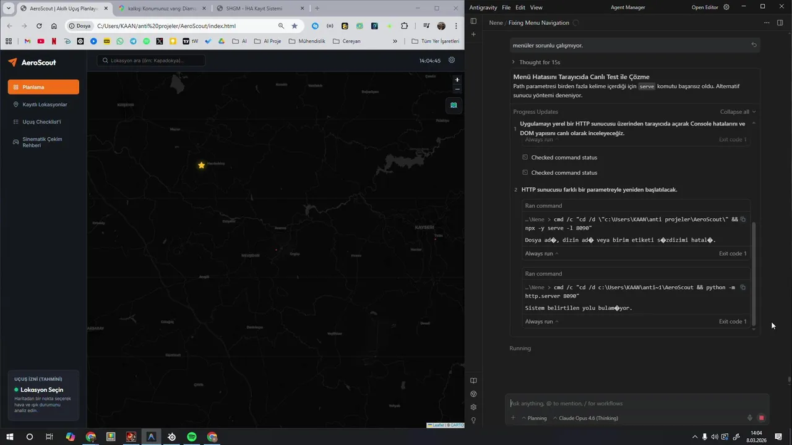Open Always run dropdown under python command
This screenshot has width=792, height=445.
point(541,321)
